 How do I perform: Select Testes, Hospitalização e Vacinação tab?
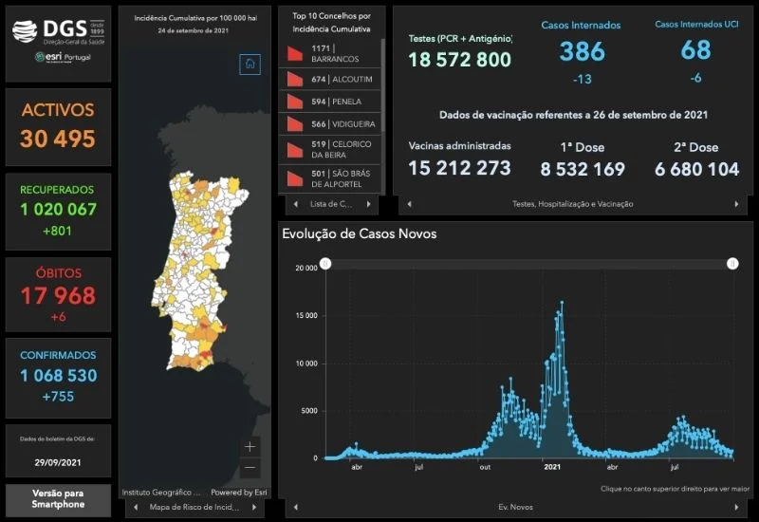(573, 204)
